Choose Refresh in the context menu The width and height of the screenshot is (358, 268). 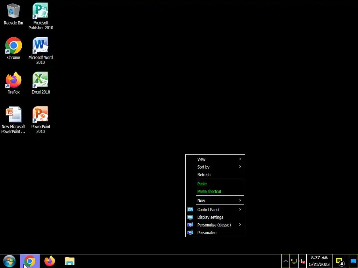click(x=215, y=174)
